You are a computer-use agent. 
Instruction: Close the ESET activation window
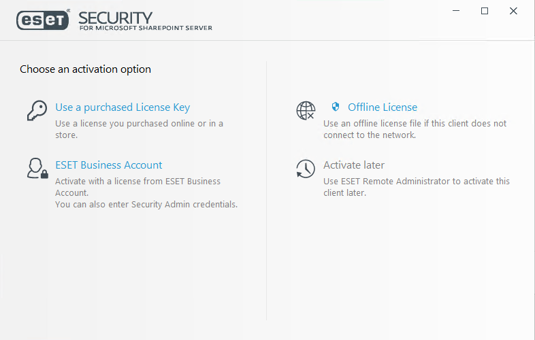(x=514, y=11)
